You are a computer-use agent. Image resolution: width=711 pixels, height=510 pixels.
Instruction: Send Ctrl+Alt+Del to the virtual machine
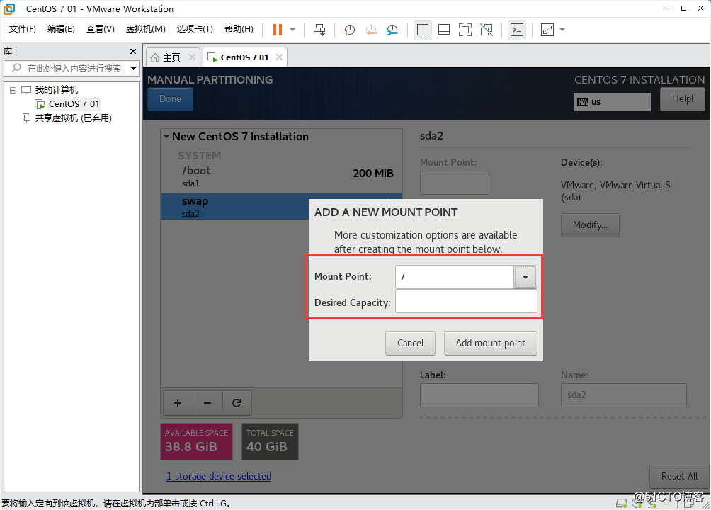[319, 30]
